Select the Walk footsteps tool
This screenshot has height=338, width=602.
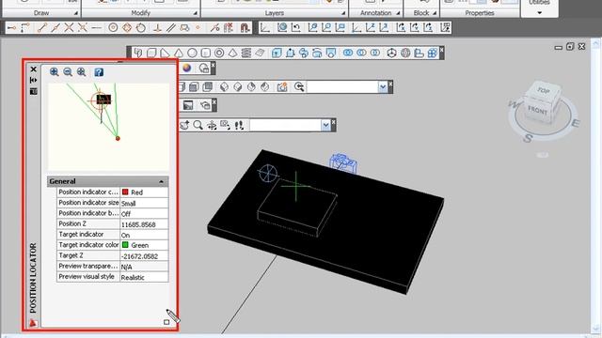point(239,125)
